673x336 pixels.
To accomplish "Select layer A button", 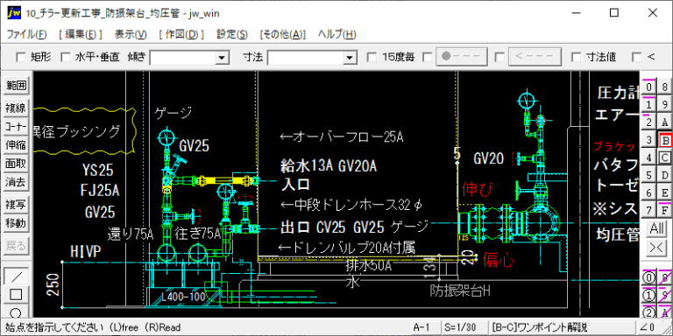I will point(664,122).
